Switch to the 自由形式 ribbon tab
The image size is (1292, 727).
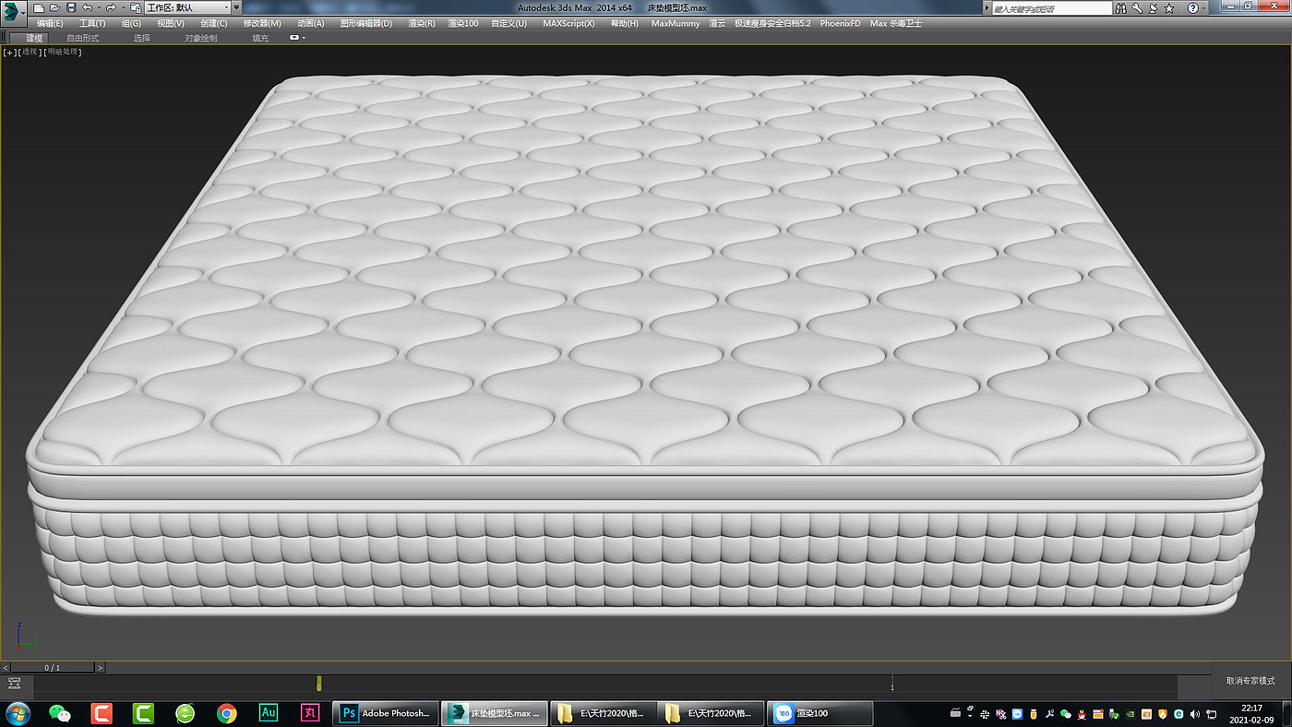click(x=82, y=38)
